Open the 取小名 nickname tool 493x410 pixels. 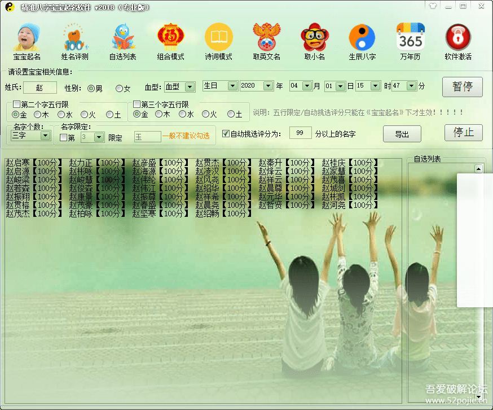314,40
